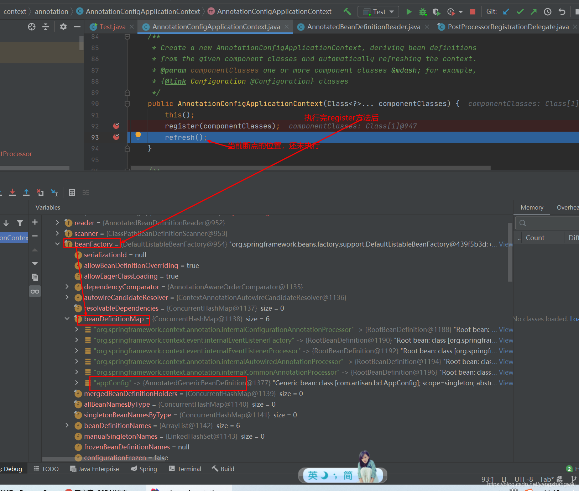Viewport: 579px width, 491px height.
Task: Click the Step Into debugger icon
Action: 12,192
